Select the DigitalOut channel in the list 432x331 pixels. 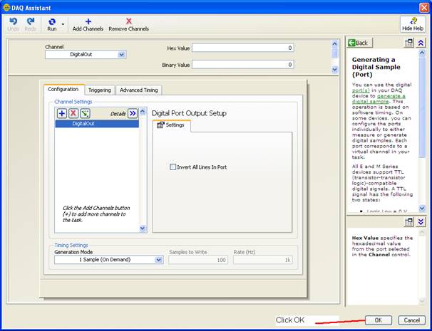97,124
